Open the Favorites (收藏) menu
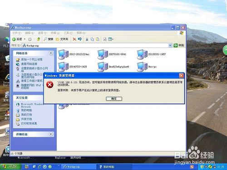 (x=55, y=33)
